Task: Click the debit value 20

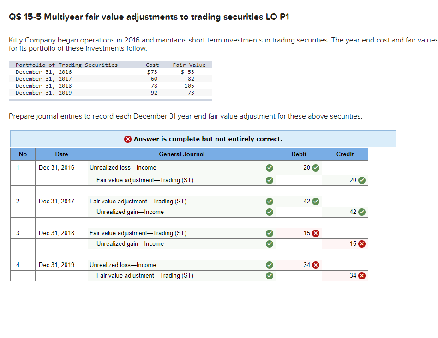Action: click(x=307, y=168)
